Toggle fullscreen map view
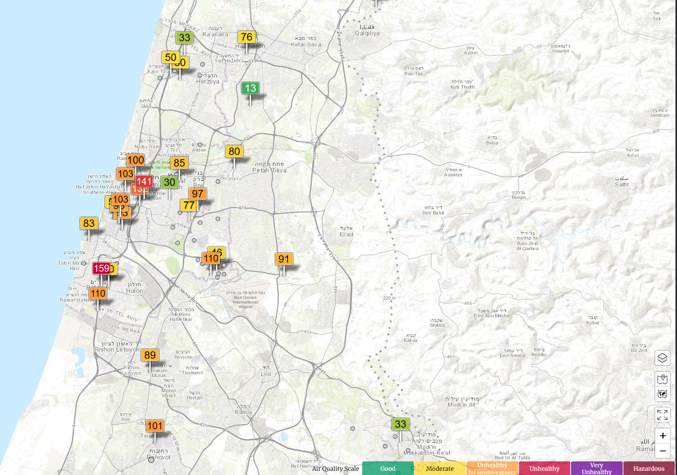The image size is (677, 475). click(662, 415)
